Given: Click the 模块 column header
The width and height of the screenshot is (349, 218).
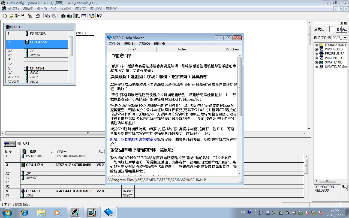Looking at the screenshot, I should [x=38, y=152].
